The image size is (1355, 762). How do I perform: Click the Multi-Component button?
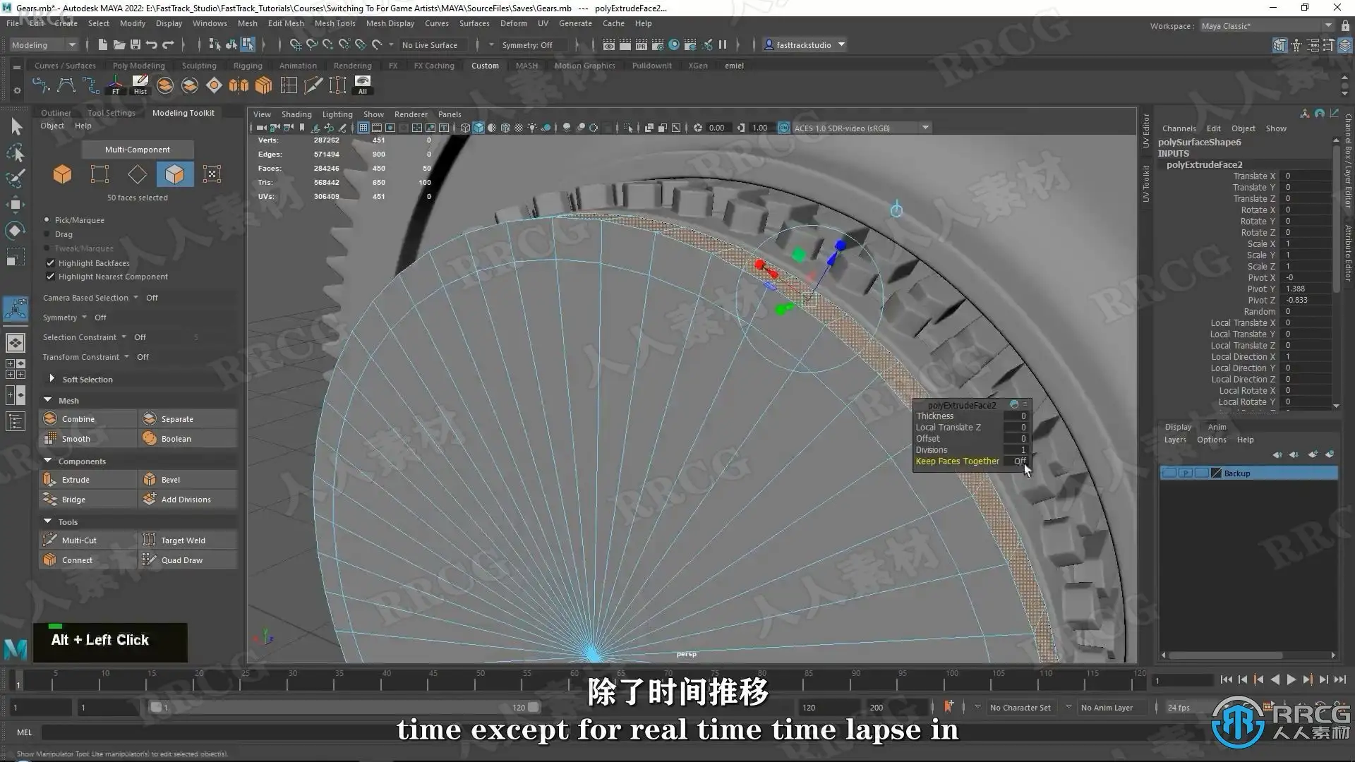[x=137, y=150]
